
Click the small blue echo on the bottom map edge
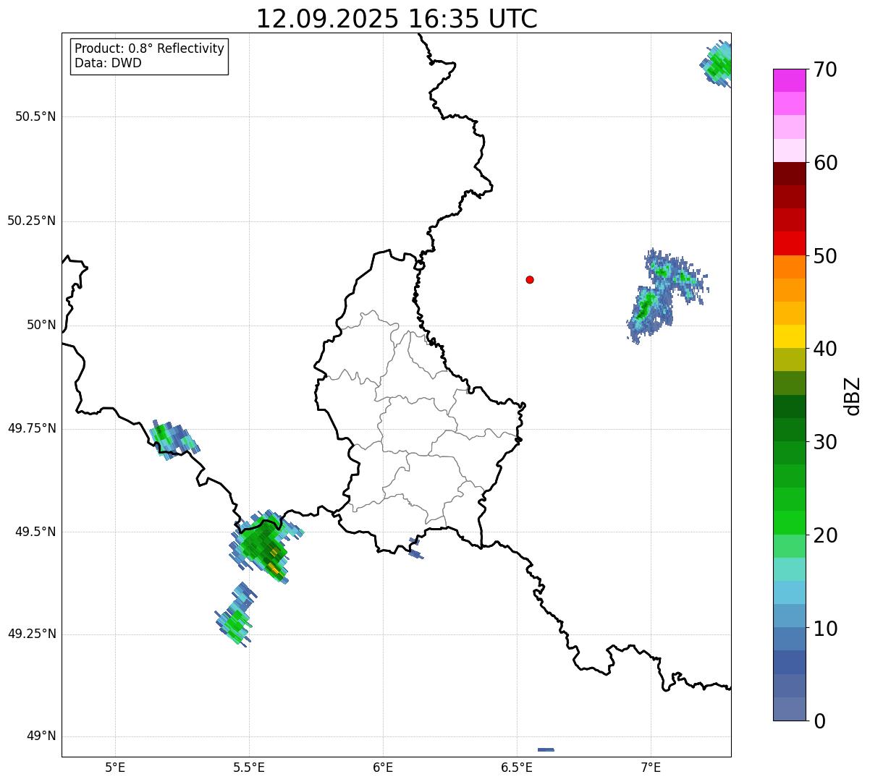tap(546, 749)
